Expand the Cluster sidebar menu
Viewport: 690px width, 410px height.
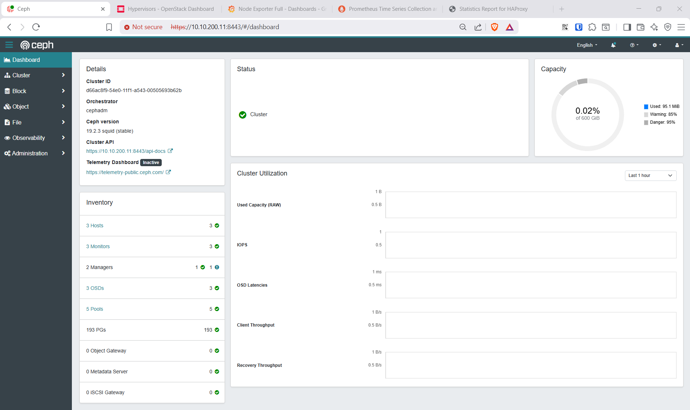click(x=36, y=75)
